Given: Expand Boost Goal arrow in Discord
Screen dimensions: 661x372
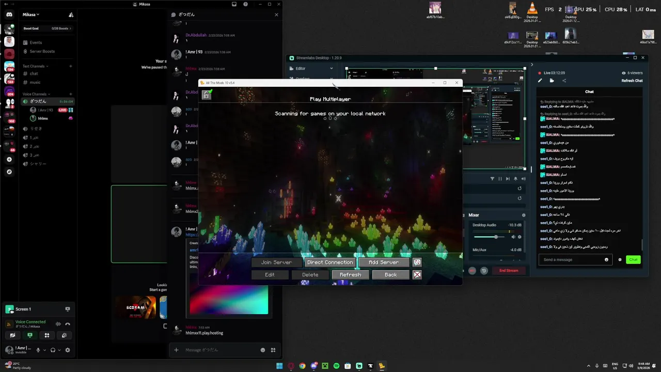Looking at the screenshot, I should pyautogui.click(x=70, y=28).
